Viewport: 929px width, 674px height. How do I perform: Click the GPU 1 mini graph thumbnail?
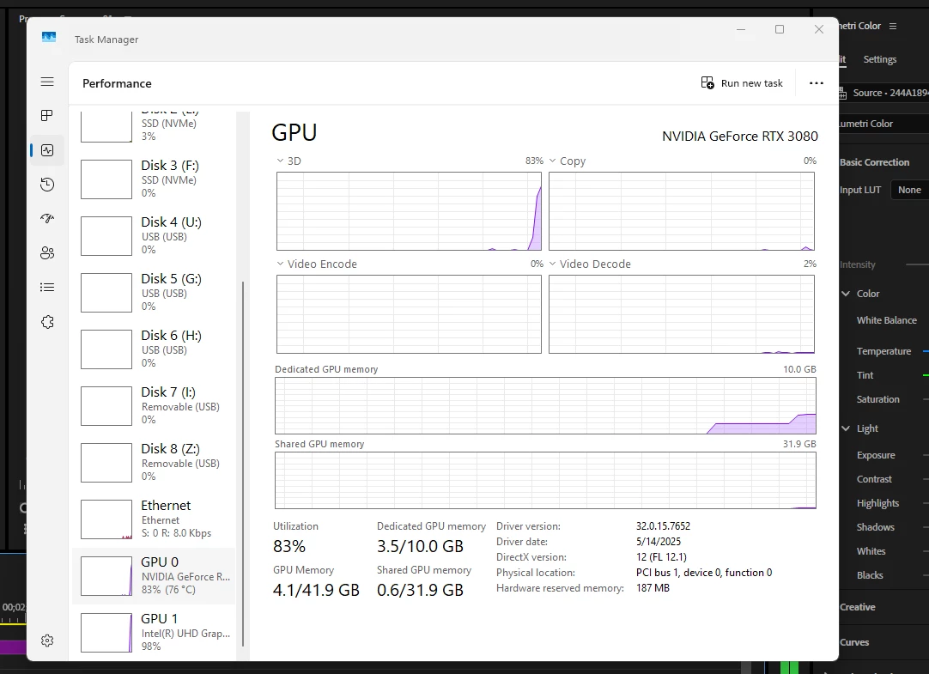(x=106, y=633)
